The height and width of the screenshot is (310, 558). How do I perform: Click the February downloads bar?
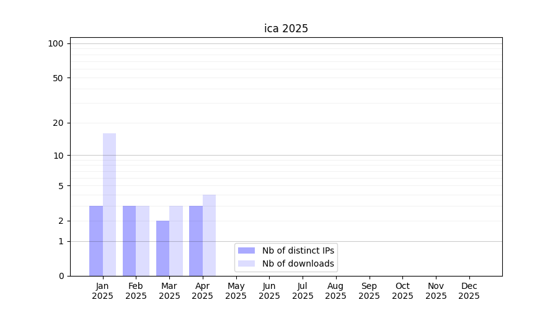[143, 241]
